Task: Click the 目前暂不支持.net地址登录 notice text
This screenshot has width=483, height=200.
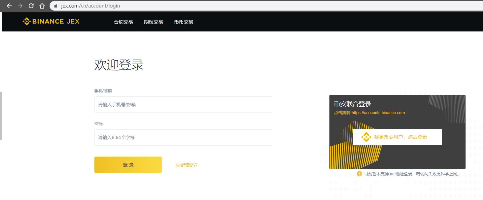Action: 412,174
